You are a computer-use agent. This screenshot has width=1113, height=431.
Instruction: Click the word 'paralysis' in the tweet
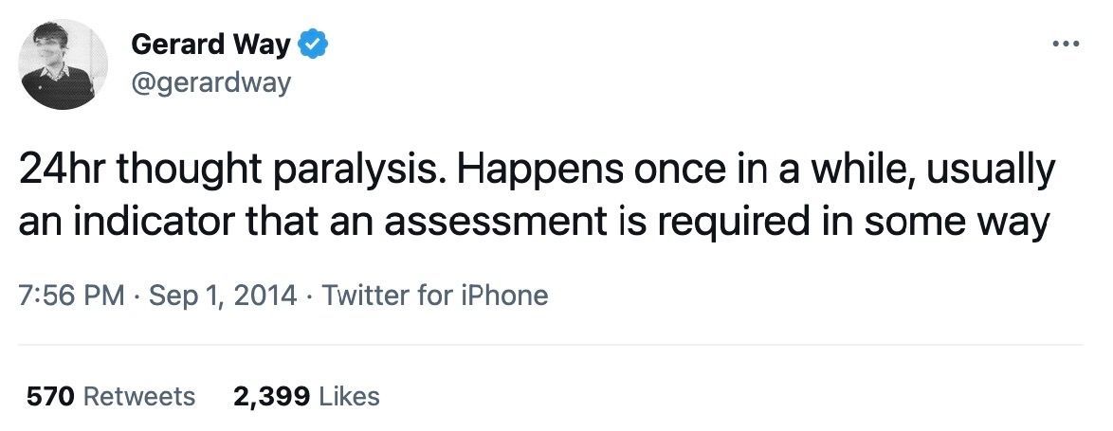coord(360,174)
